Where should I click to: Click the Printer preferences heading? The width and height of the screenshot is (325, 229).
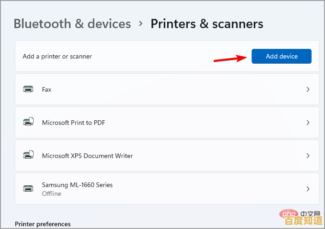tap(43, 224)
